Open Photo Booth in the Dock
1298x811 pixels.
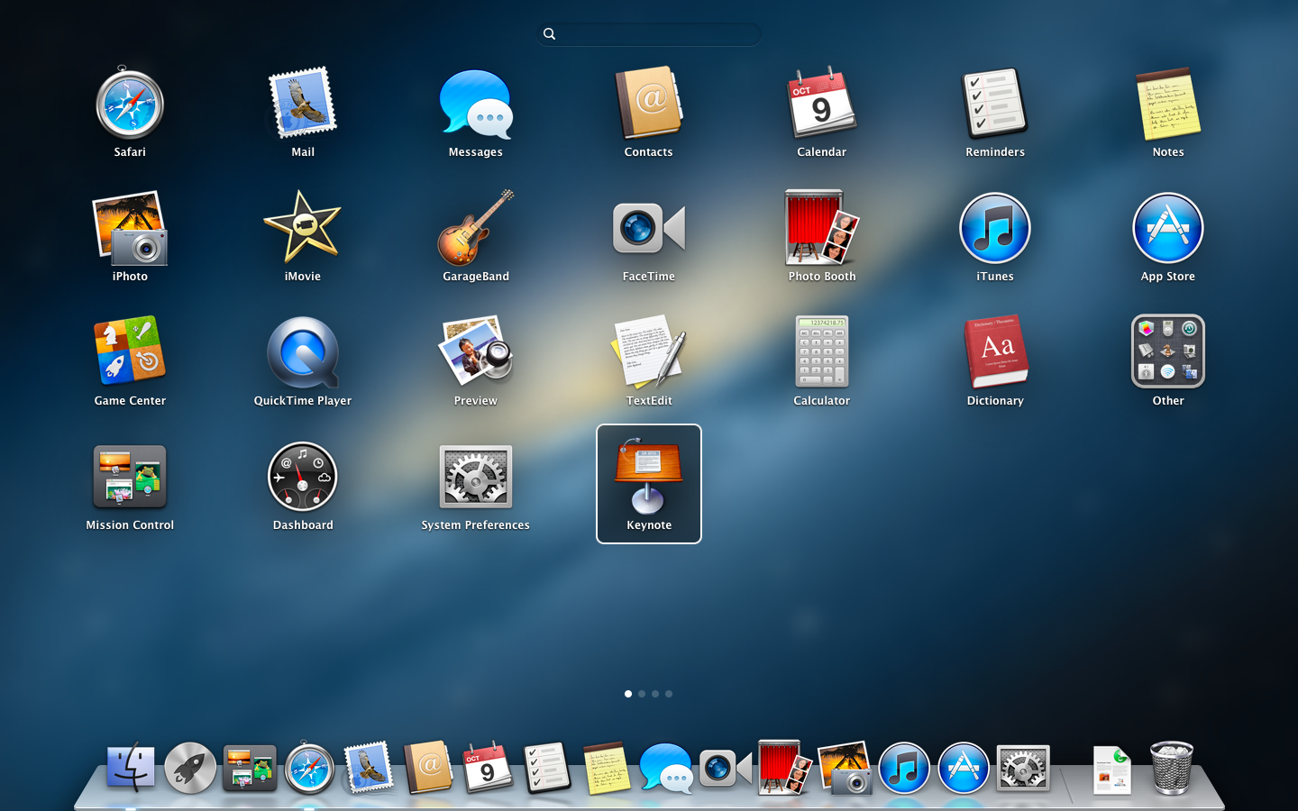pyautogui.click(x=785, y=769)
